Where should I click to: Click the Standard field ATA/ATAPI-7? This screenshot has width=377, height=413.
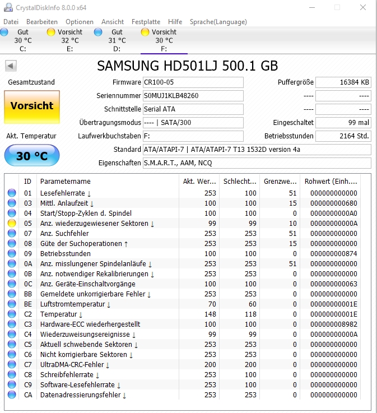coord(257,150)
